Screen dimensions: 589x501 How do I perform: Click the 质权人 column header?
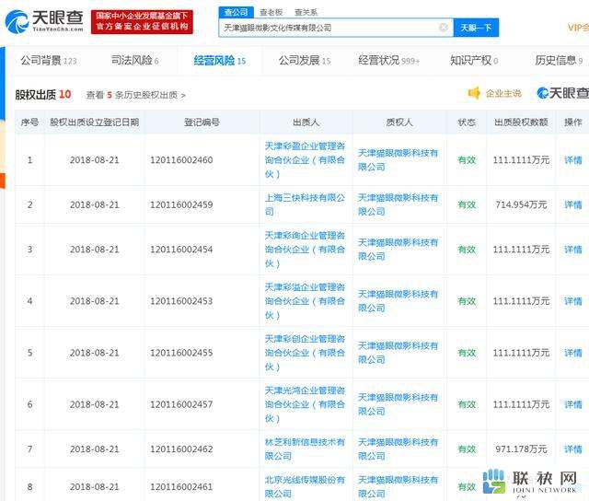click(x=399, y=122)
